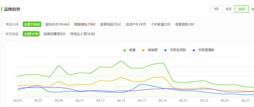This screenshot has width=254, height=107.
Task: Filter category by 服饰内衣(10494)
Action: point(57,24)
